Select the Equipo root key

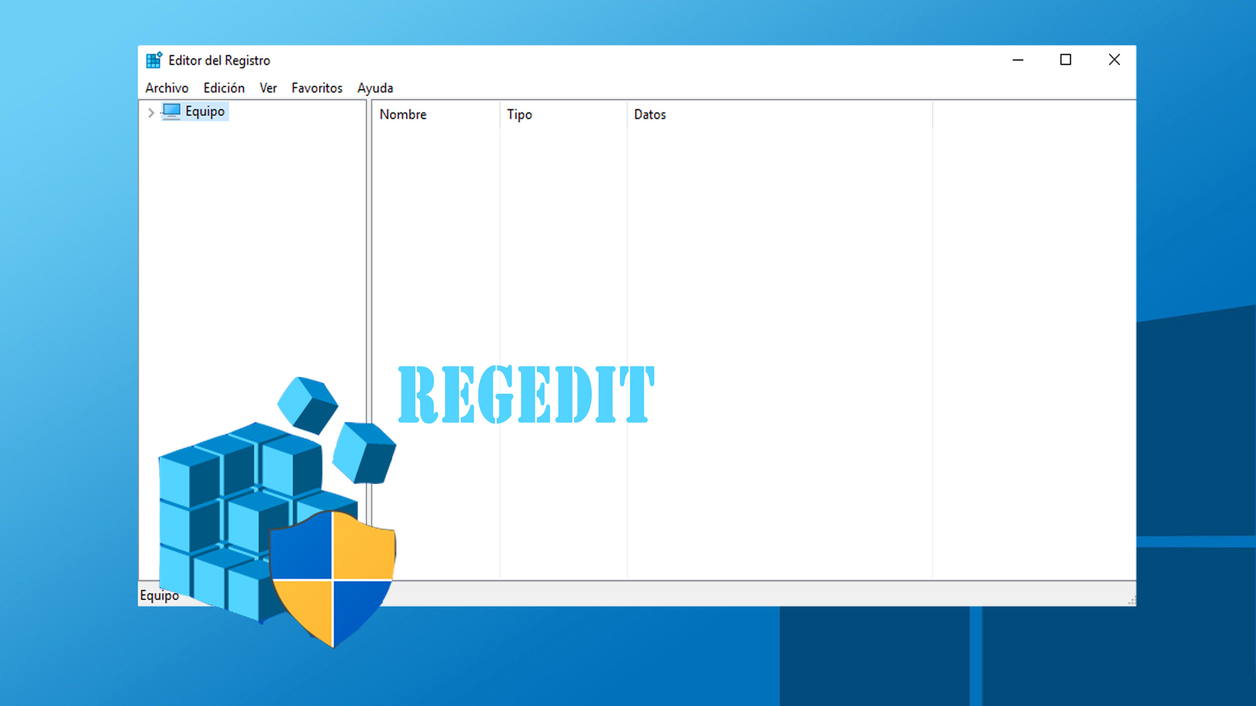(205, 111)
